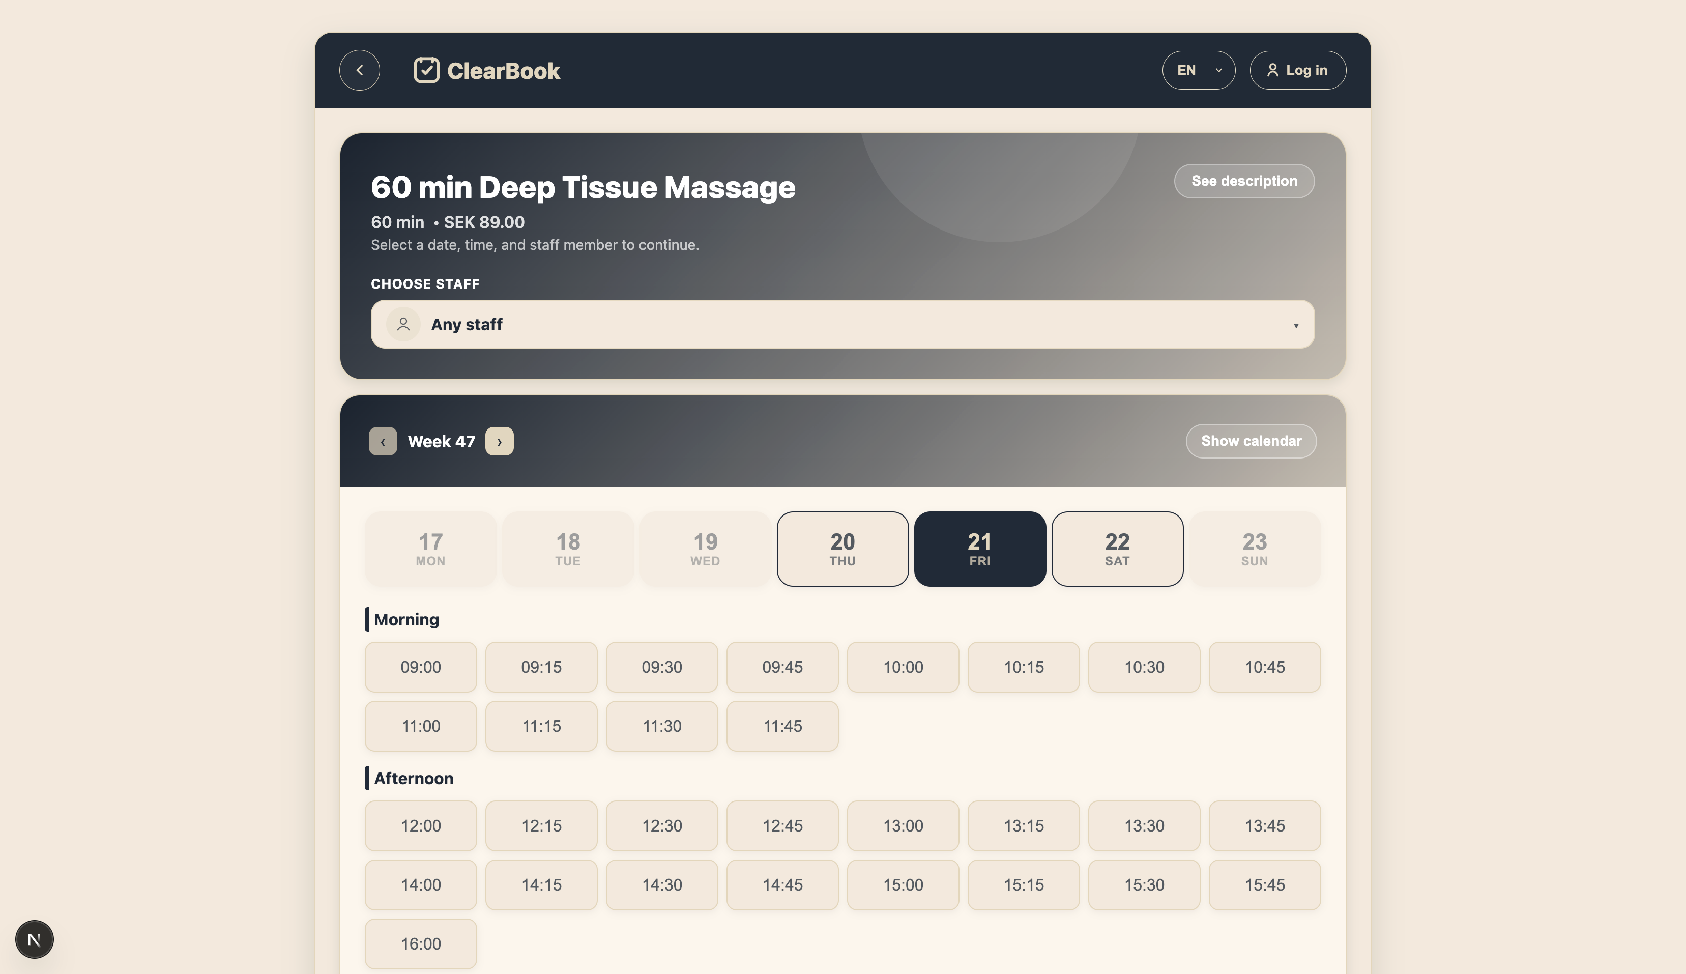Screen dimensions: 1686x974
Task: Click the circular N badge in the bottom corner
Action: (34, 938)
